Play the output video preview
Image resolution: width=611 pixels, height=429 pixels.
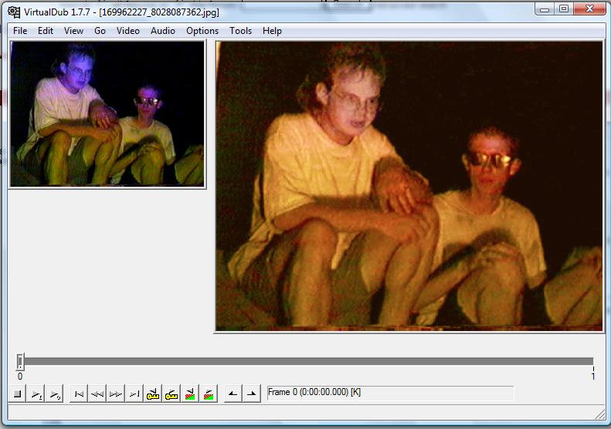click(x=55, y=394)
